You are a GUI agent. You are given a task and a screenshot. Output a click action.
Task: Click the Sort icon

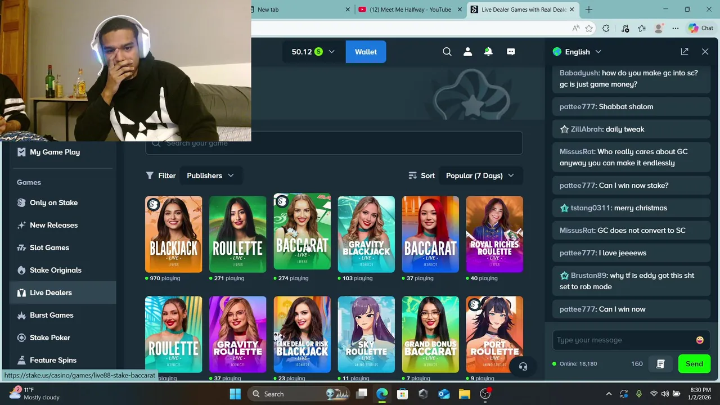coord(413,175)
